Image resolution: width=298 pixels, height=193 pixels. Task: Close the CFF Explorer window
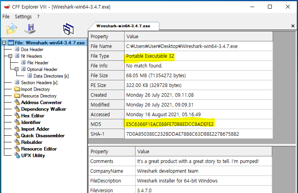tap(288, 7)
